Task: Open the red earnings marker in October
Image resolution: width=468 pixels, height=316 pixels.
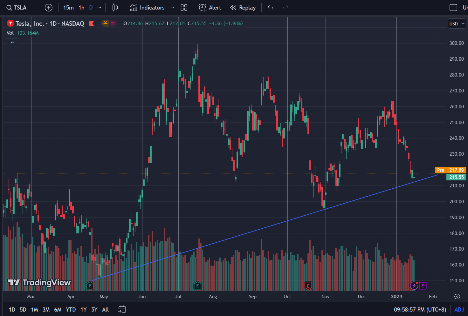Action: [x=308, y=286]
